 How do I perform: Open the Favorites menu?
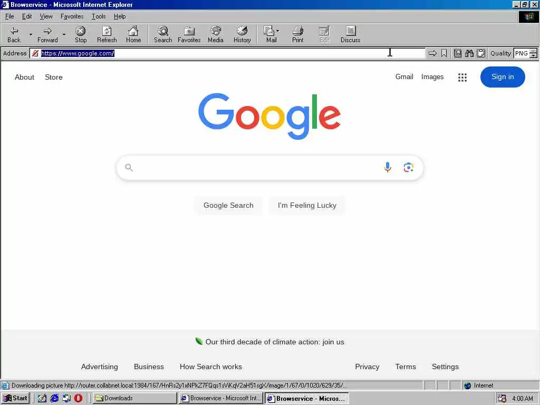pyautogui.click(x=72, y=16)
